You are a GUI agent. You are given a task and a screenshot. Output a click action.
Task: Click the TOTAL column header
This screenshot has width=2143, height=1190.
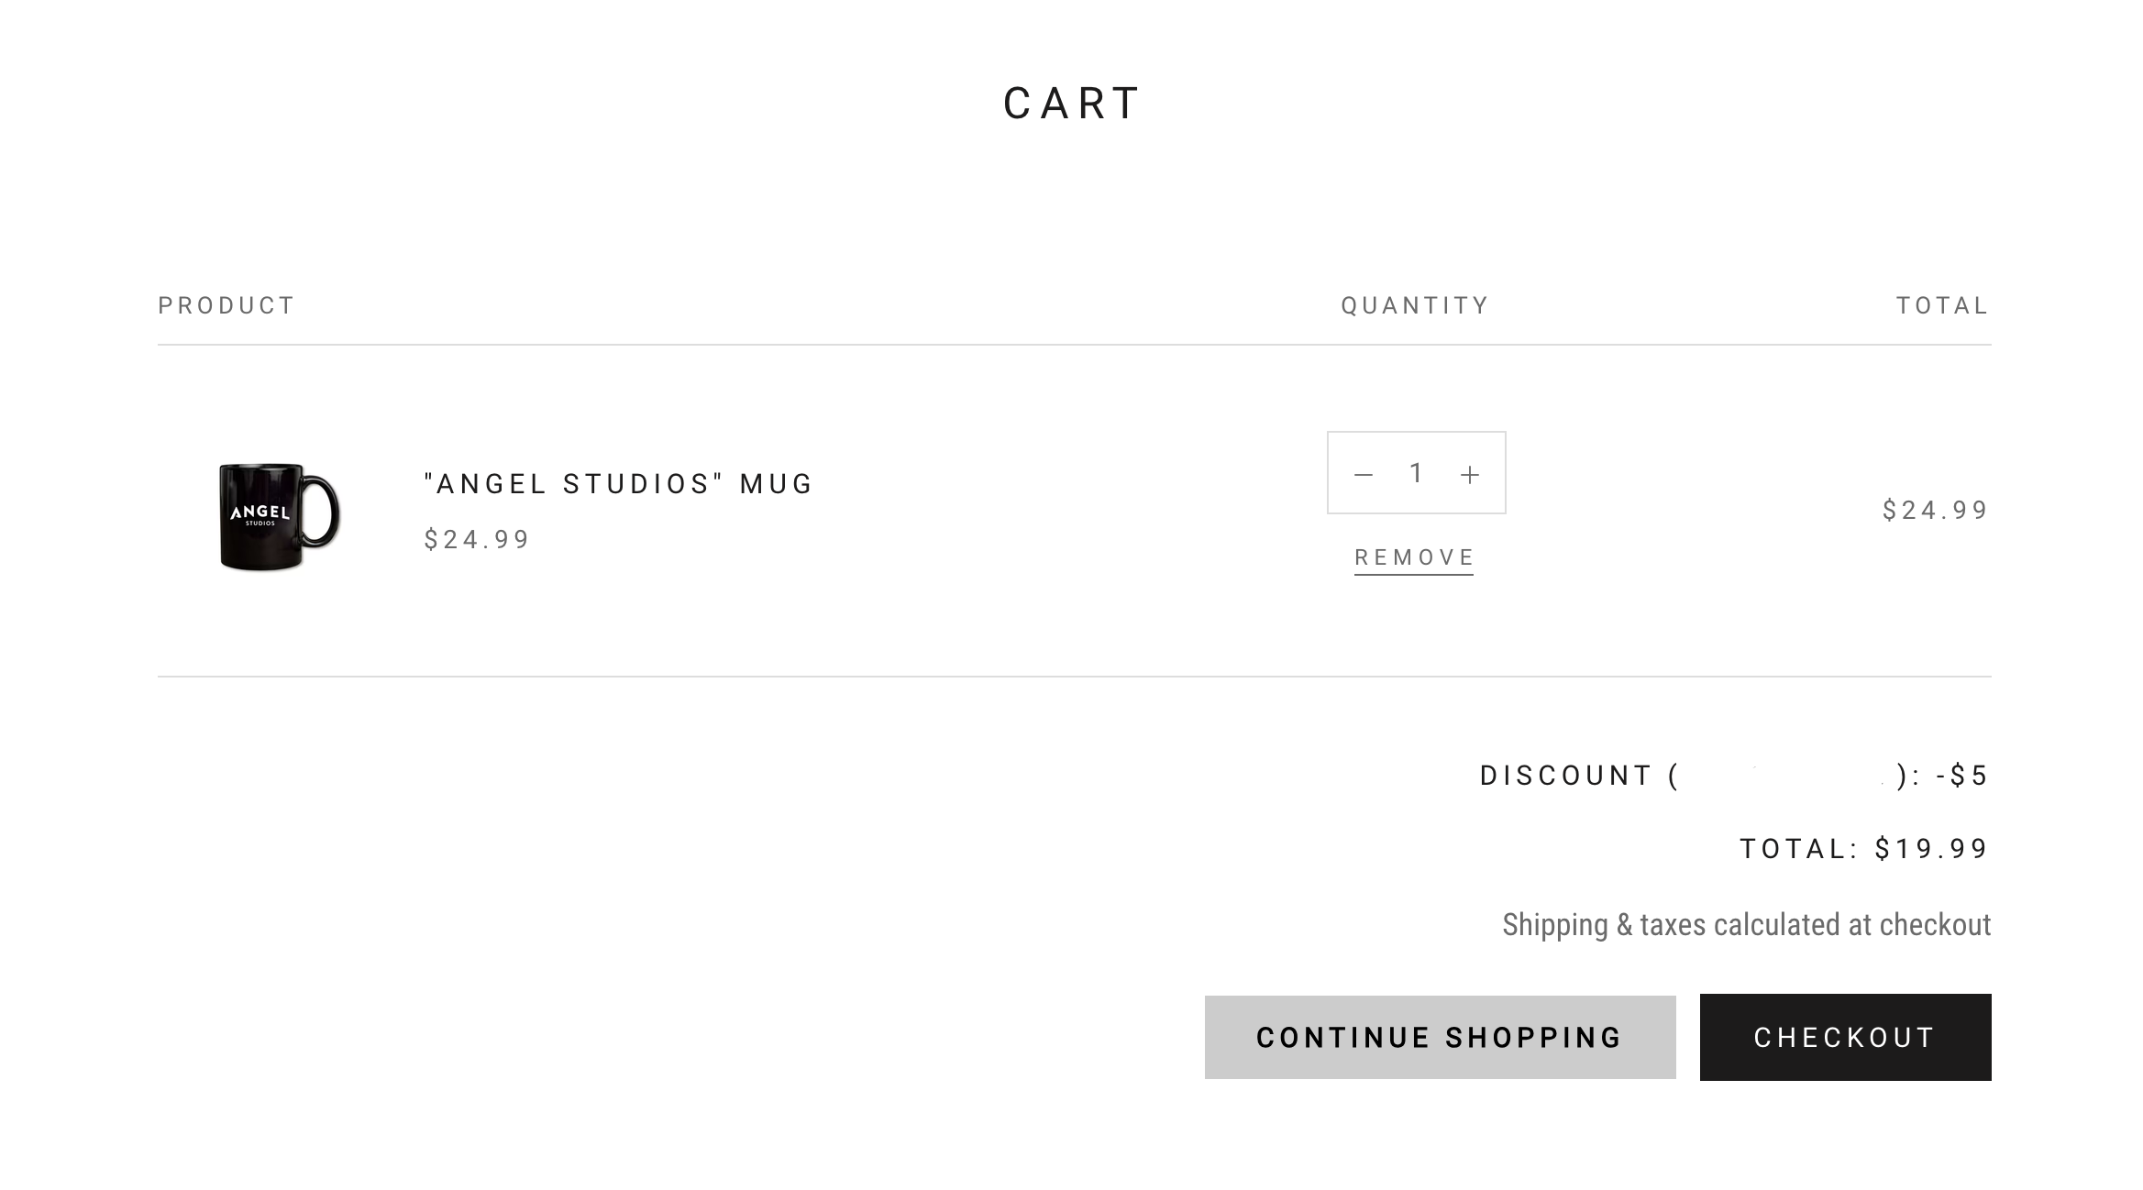(1942, 305)
